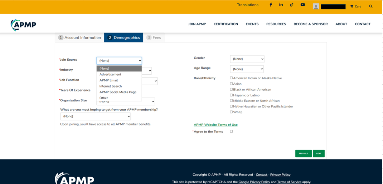
Task: Go back with the PREVIOUS button
Action: pos(303,153)
